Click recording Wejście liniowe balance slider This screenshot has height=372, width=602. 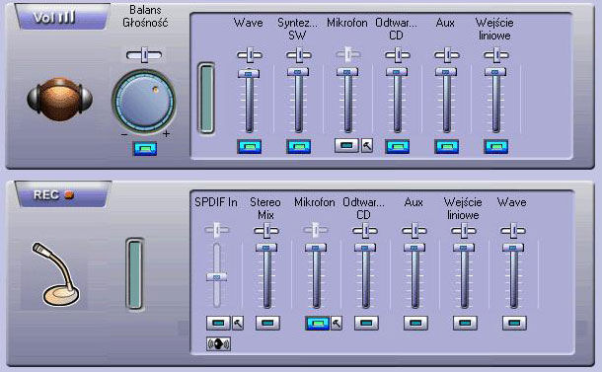(464, 231)
